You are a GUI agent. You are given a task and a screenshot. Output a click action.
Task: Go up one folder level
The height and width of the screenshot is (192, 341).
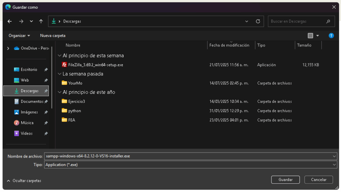[x=41, y=21]
